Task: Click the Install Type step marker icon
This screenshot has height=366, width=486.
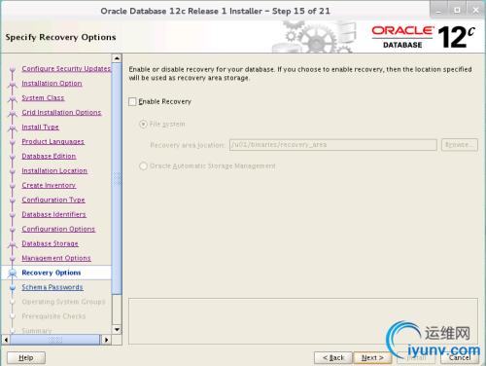Action: click(13, 128)
